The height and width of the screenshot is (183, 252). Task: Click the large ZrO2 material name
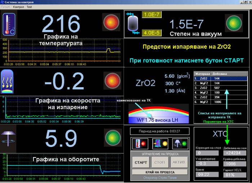click(145, 83)
